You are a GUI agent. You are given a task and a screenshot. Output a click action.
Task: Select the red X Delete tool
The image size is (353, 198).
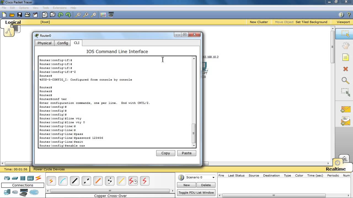tap(346, 69)
